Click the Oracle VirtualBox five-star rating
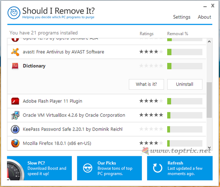This screenshot has width=220, height=187. (x=151, y=115)
